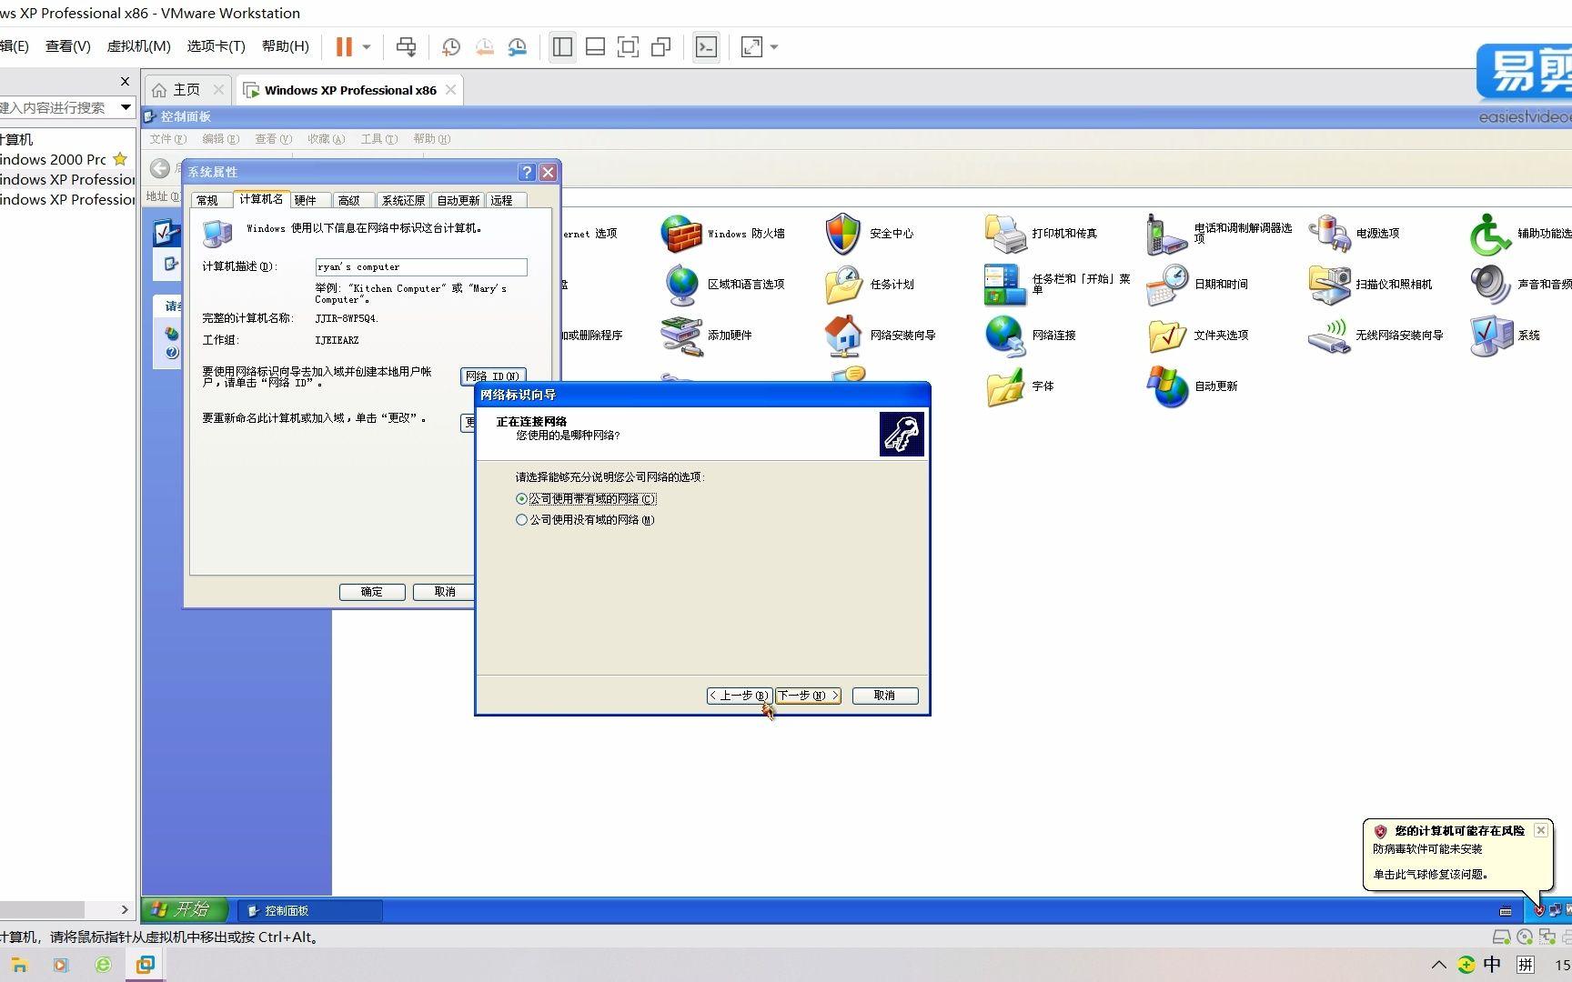Open VMware 帮助(H) menu
This screenshot has height=982, width=1572.
tap(285, 46)
